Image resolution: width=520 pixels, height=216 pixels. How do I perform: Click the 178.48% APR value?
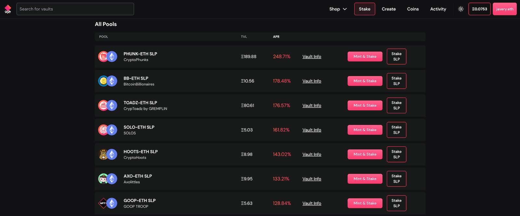pos(282,81)
